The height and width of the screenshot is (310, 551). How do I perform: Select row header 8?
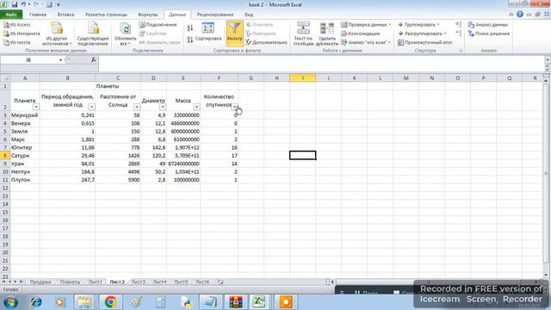5,155
